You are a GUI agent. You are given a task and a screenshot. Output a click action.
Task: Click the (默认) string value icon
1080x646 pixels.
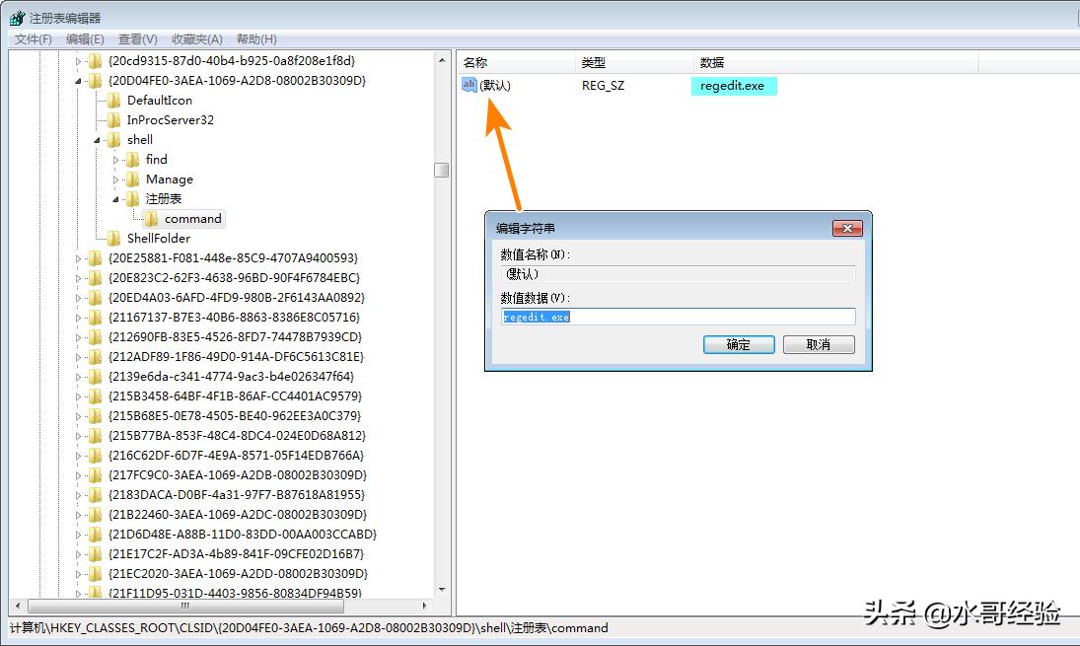pos(469,85)
